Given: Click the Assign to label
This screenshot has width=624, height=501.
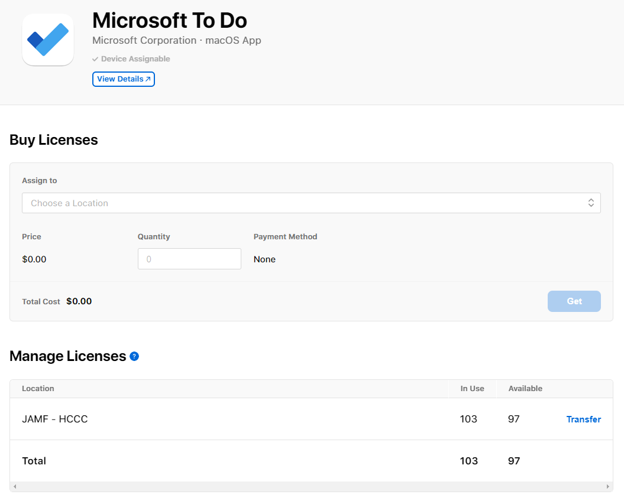Looking at the screenshot, I should 40,181.
